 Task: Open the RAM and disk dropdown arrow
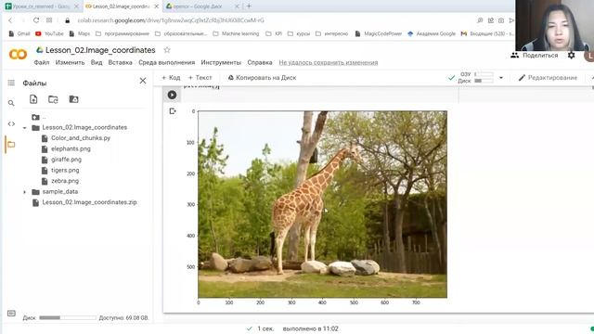(x=501, y=78)
